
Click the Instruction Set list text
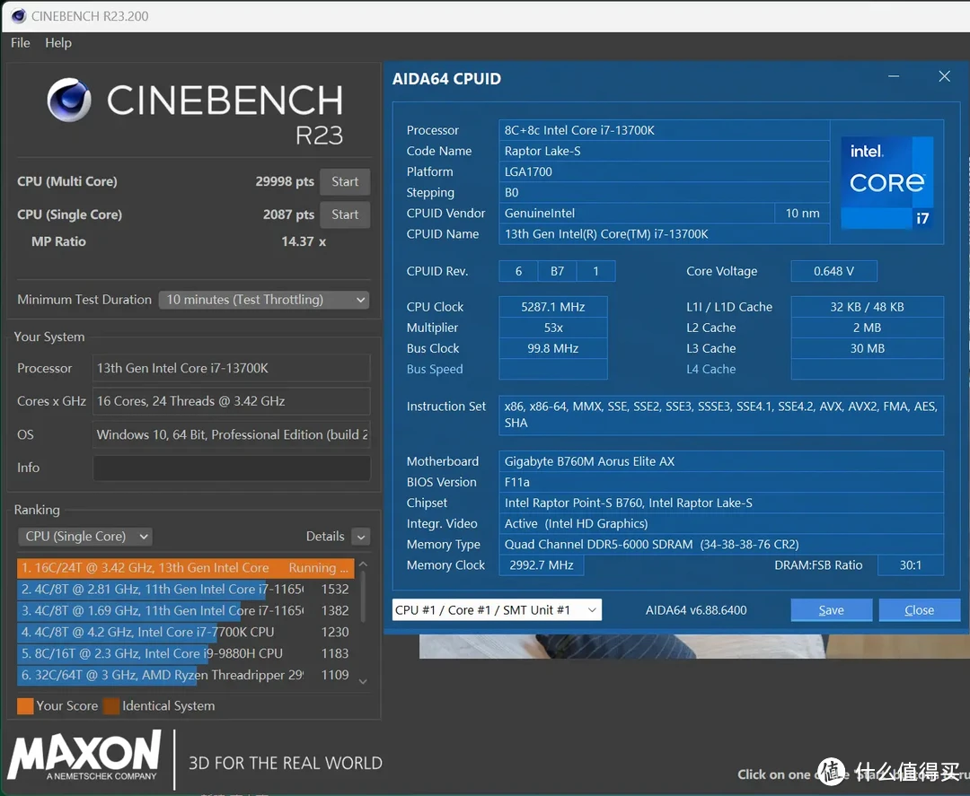point(721,415)
